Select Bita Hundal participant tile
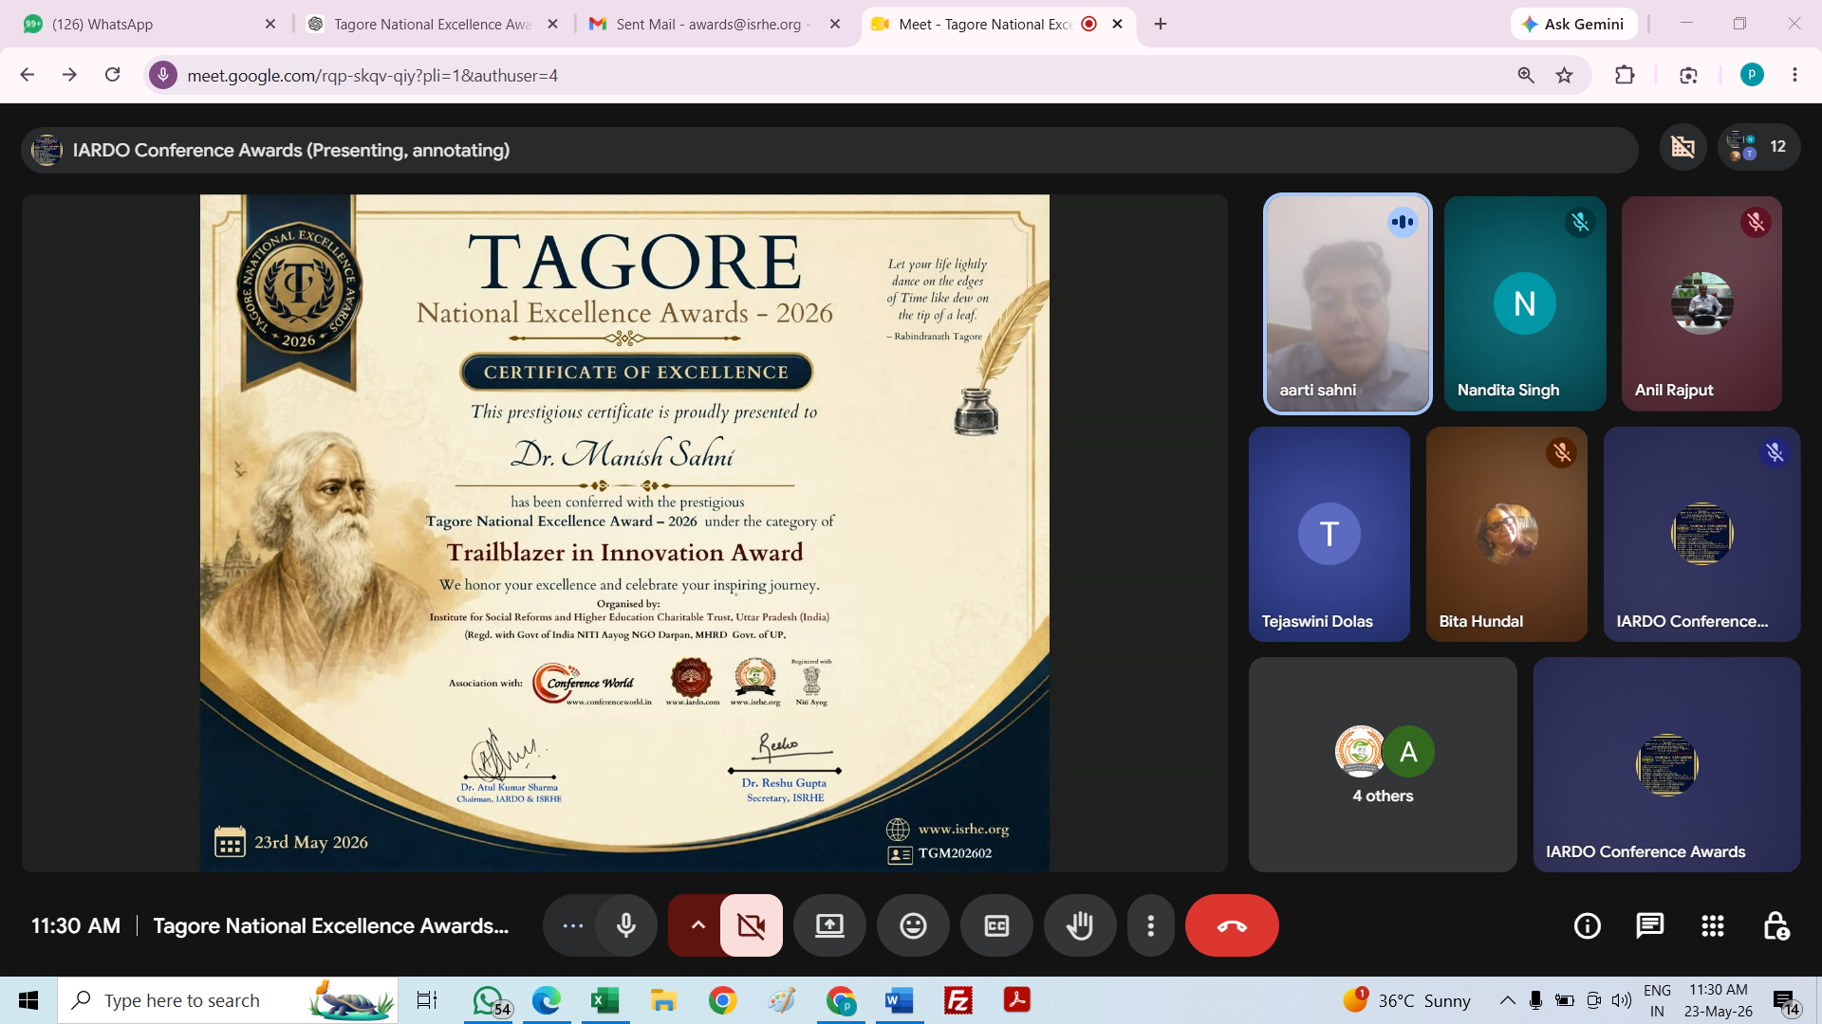 pos(1506,534)
